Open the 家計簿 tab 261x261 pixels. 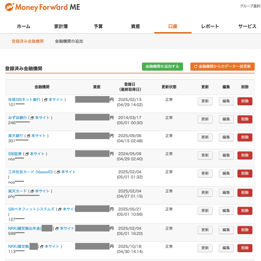click(61, 26)
